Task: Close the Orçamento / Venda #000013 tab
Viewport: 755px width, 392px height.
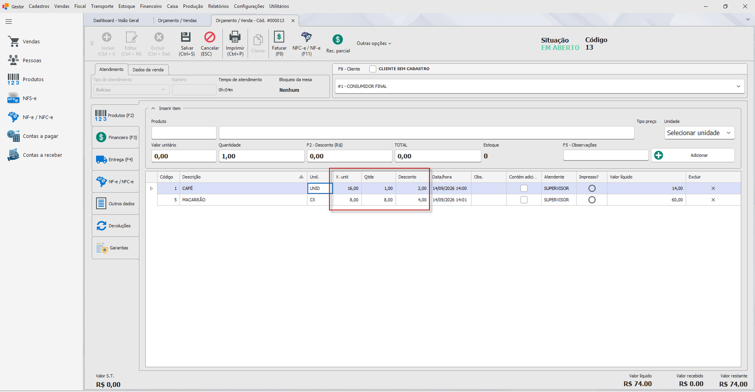Action: click(293, 21)
